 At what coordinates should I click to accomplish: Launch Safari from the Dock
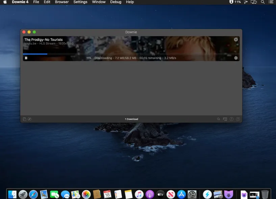tap(33, 194)
